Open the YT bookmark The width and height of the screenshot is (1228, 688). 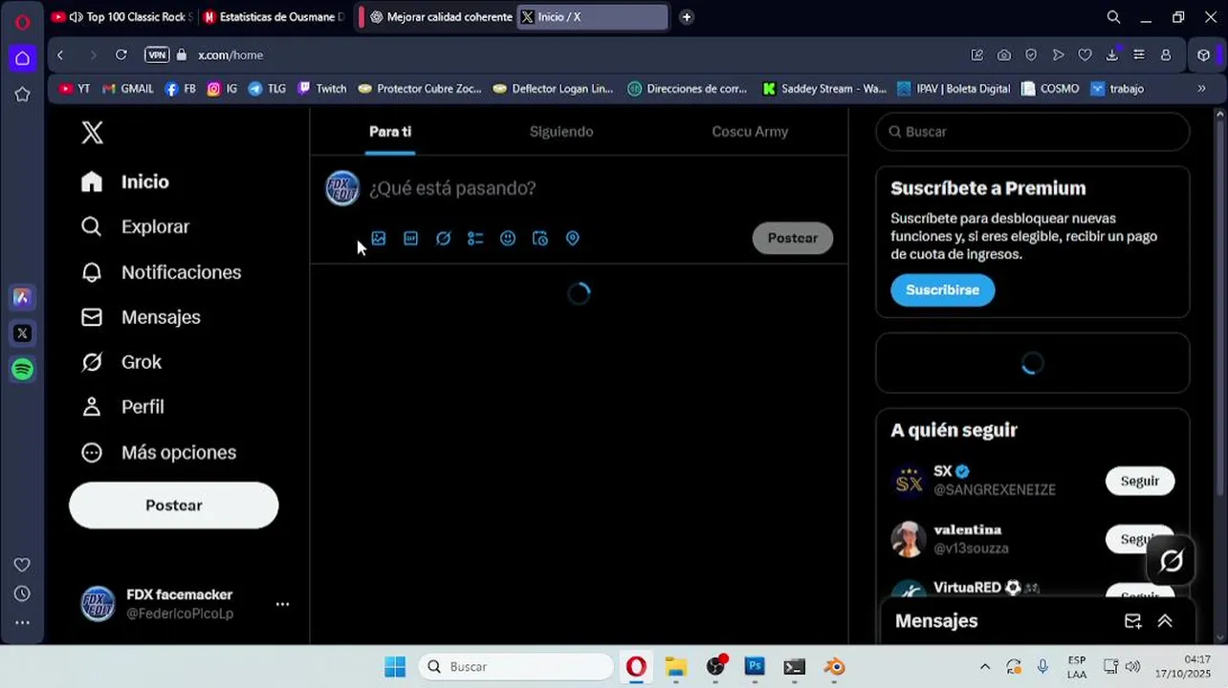75,89
